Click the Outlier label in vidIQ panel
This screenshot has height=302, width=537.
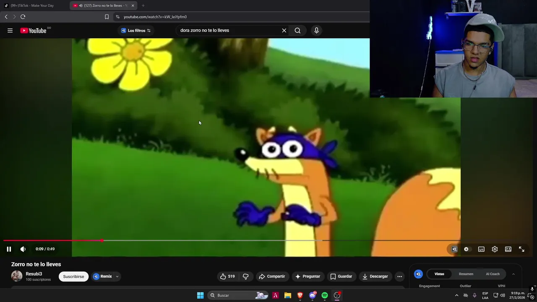click(465, 286)
